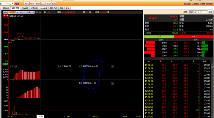Screen dimensions: 214x118
Task: Click the 104.5 high label on price chart
Action: 20,33
